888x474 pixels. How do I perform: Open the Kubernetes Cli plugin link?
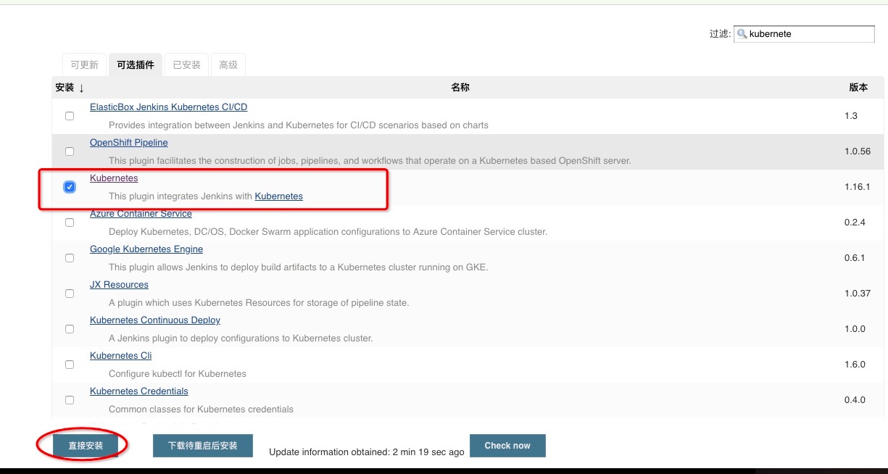coord(120,356)
